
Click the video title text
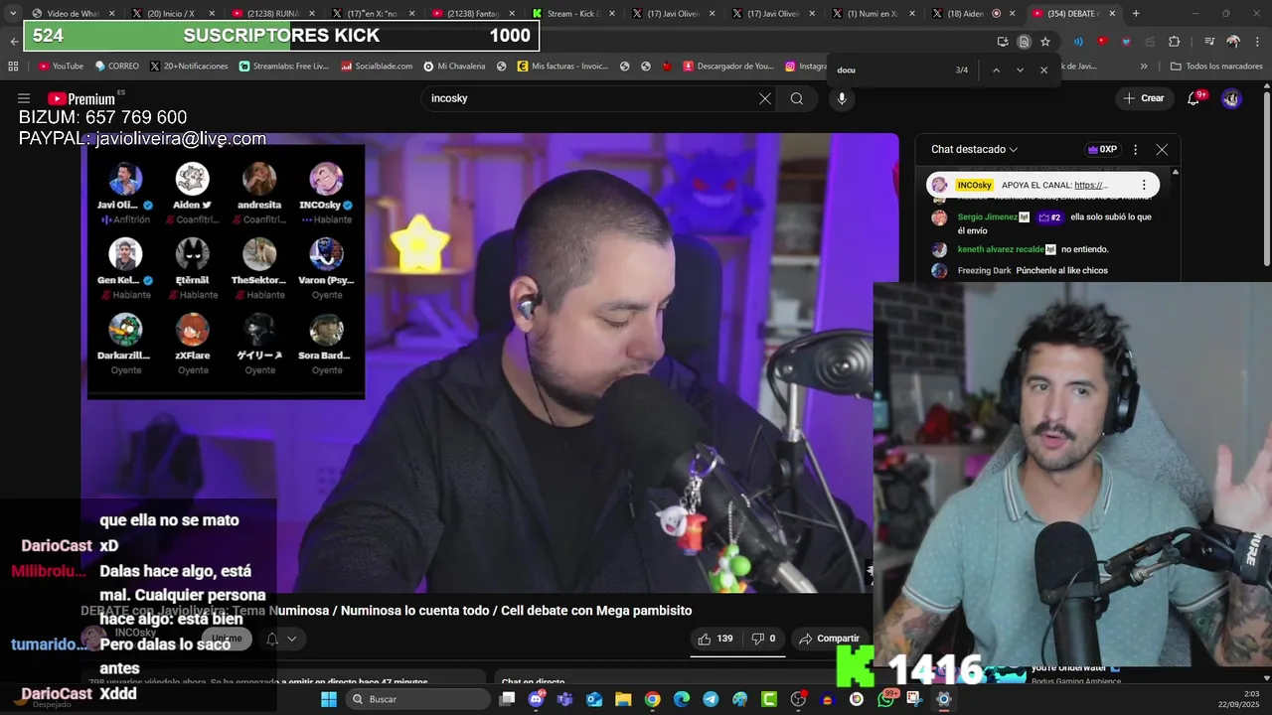click(x=387, y=611)
